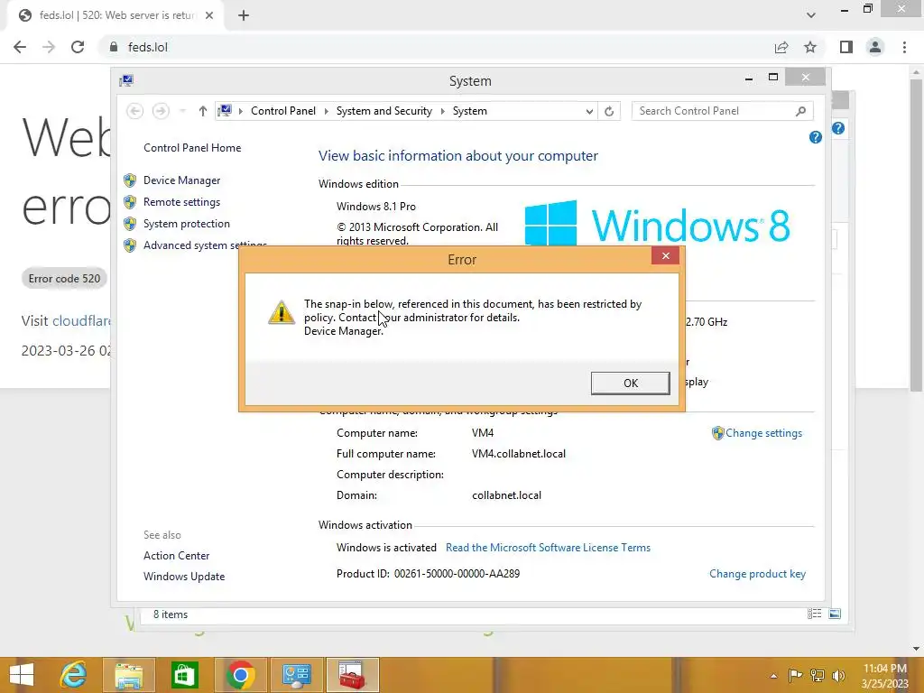
Task: Show hidden tray icons arrow
Action: pos(773,676)
